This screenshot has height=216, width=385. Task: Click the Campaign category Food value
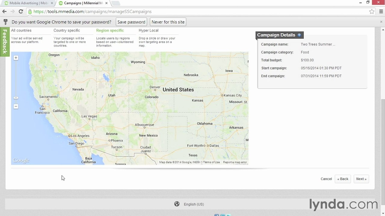305,52
